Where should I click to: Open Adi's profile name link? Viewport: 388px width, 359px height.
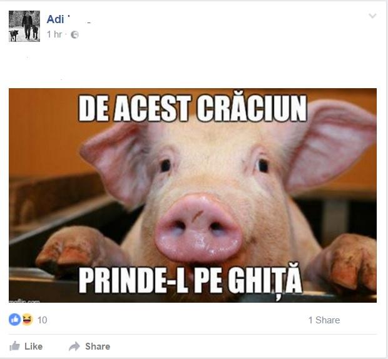(x=55, y=19)
